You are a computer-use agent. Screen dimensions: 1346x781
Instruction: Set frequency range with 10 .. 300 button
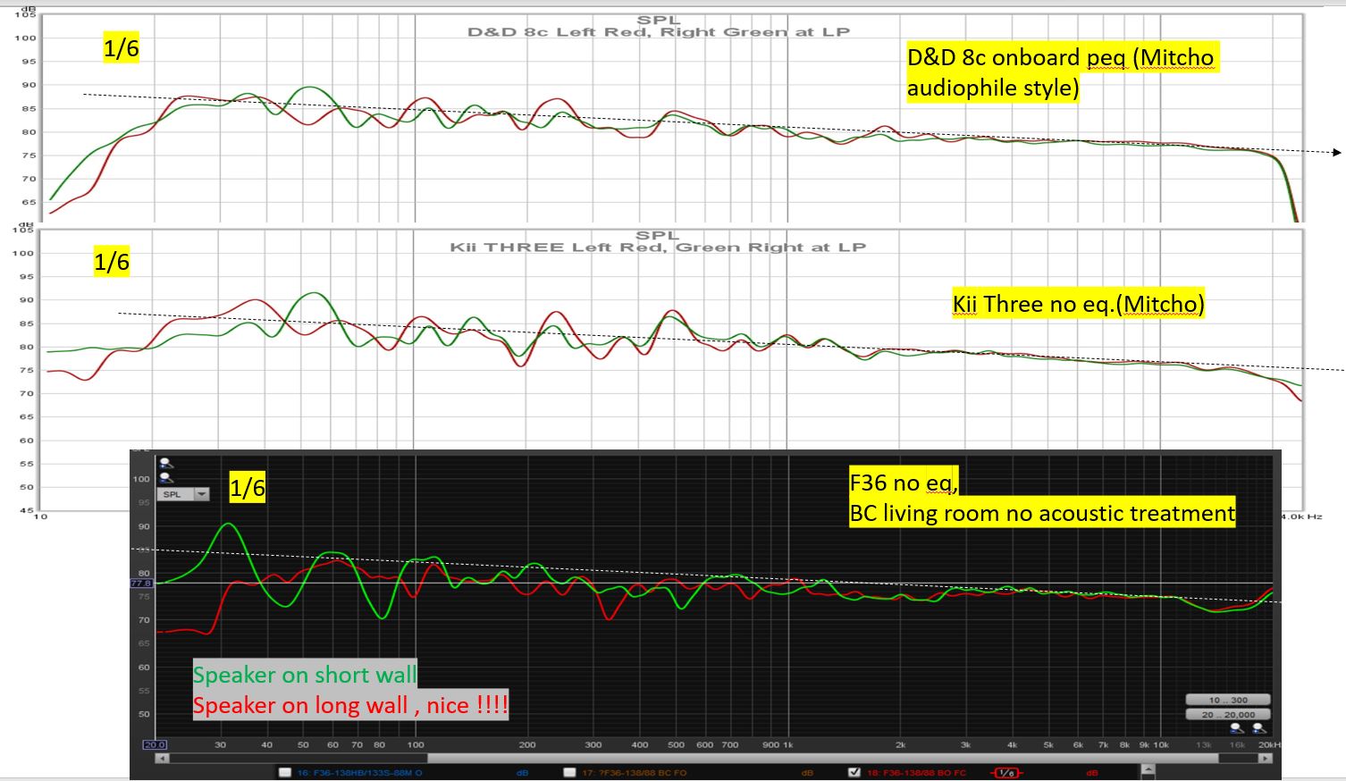click(1227, 700)
